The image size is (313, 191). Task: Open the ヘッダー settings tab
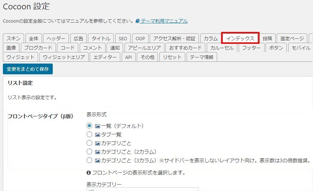coord(56,38)
